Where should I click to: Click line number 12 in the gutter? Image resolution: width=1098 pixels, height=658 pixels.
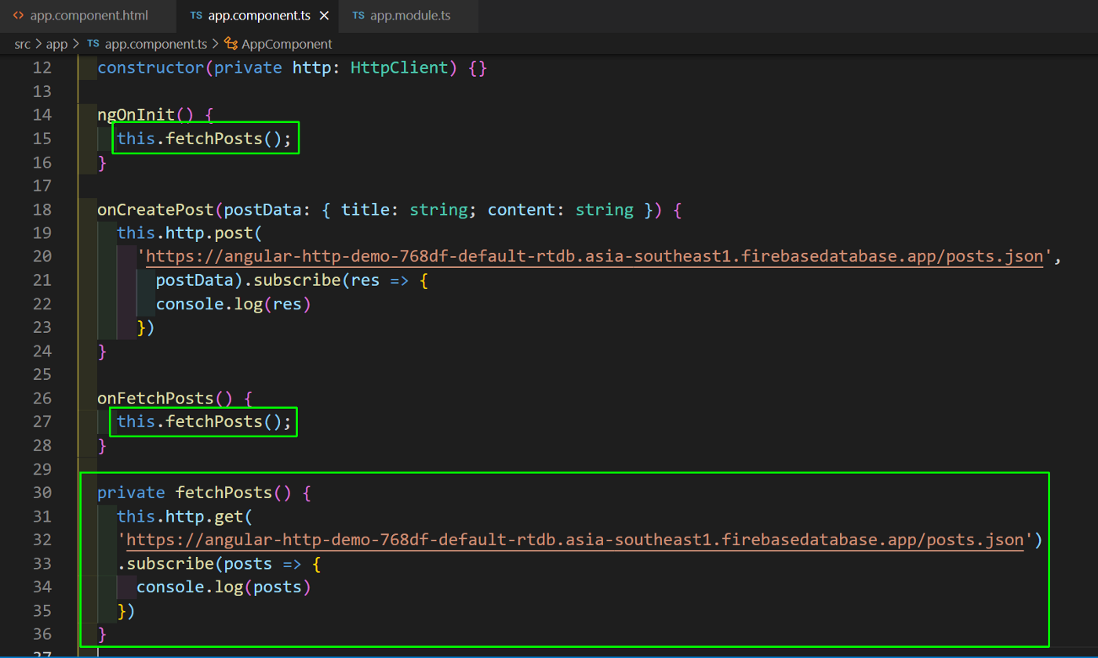tap(42, 68)
